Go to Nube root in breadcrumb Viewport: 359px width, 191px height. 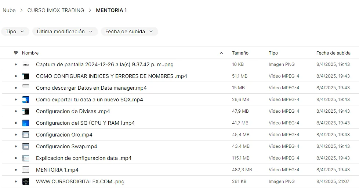coord(9,10)
